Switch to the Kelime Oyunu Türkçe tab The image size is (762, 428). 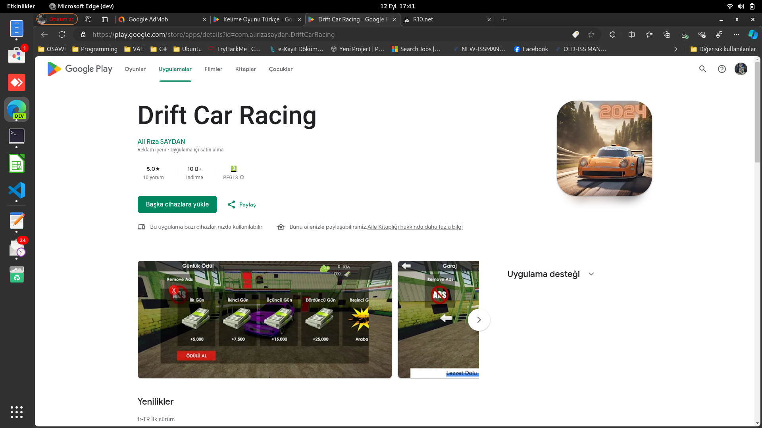click(x=257, y=19)
